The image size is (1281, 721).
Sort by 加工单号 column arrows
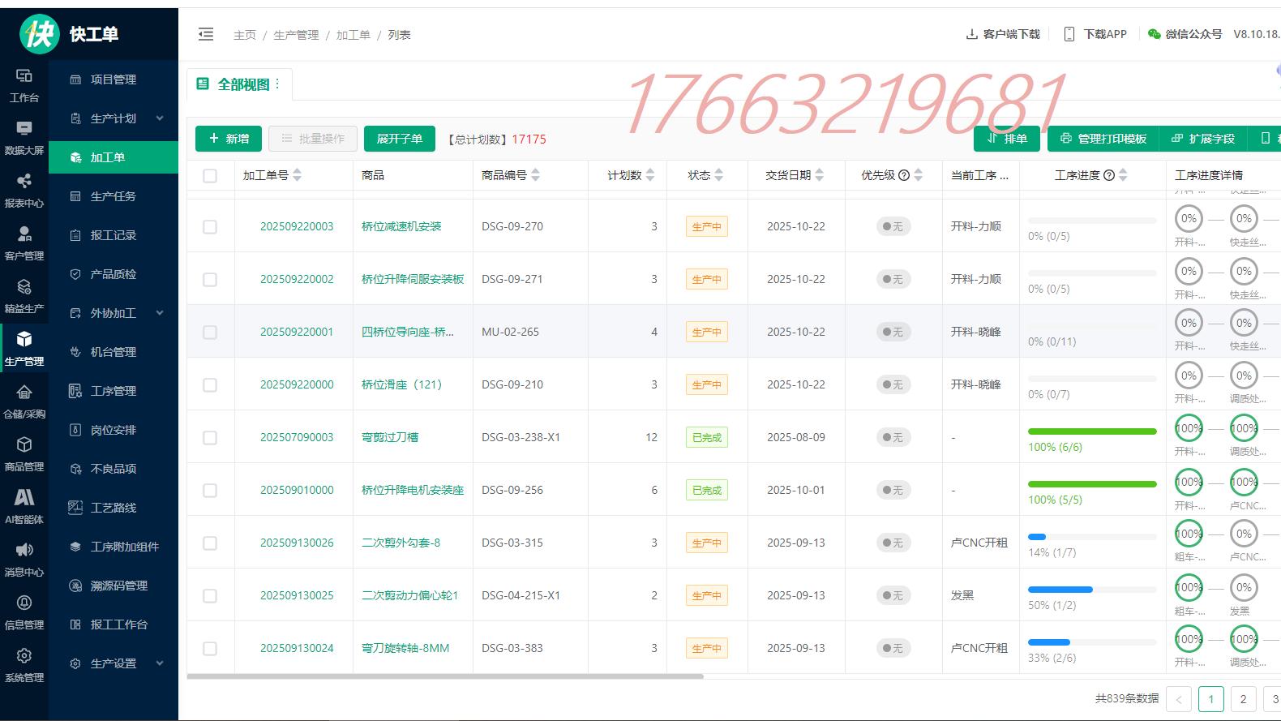click(x=297, y=175)
